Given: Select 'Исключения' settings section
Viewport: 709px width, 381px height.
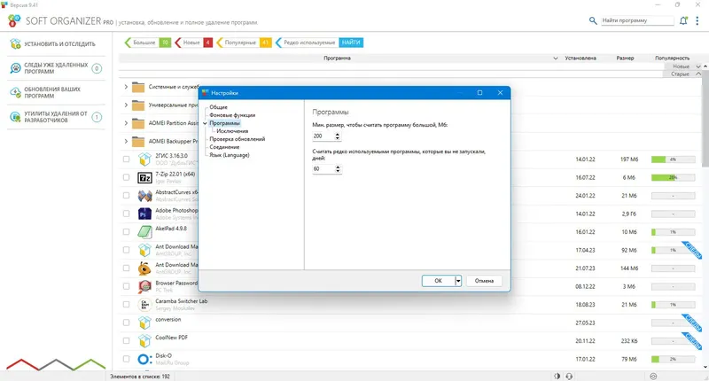Looking at the screenshot, I should click(x=232, y=131).
